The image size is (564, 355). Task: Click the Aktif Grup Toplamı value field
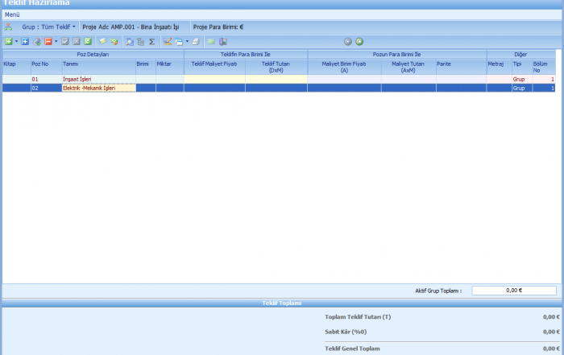tap(515, 290)
